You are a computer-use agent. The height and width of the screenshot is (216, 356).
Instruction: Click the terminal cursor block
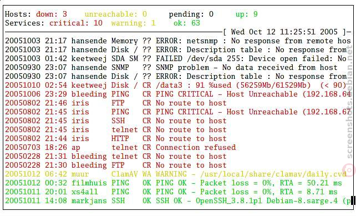[x=353, y=200]
